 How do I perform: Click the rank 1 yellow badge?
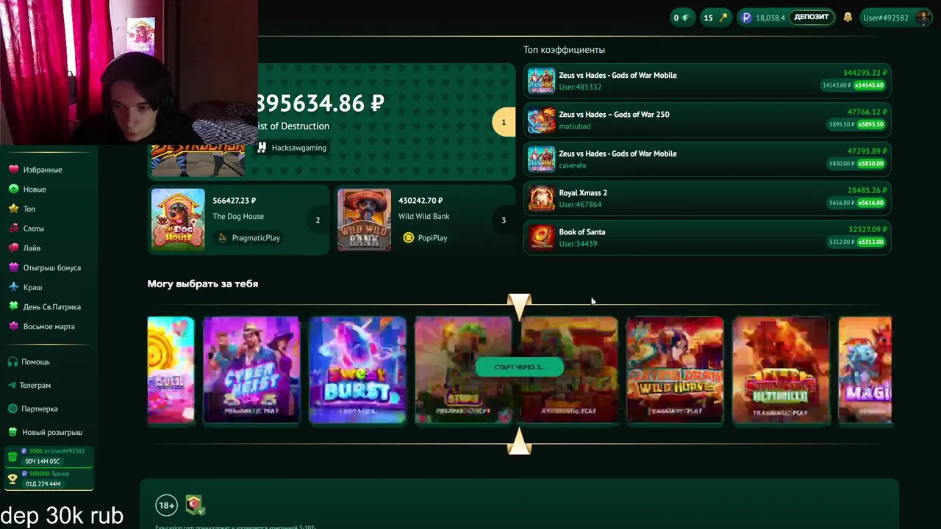tap(504, 122)
